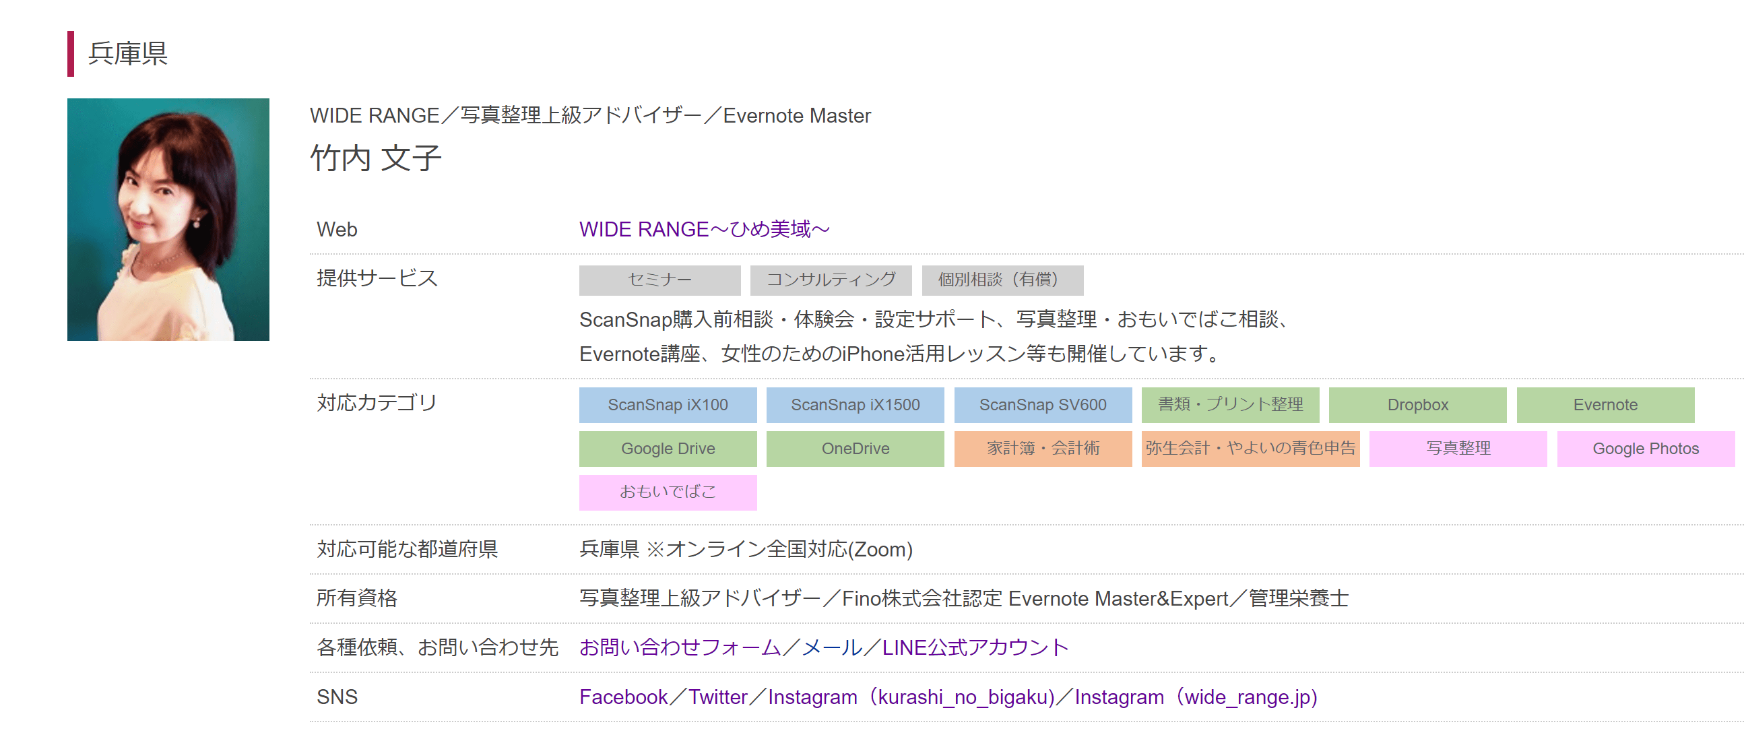1744x737 pixels.
Task: Select the Dropbox category tag
Action: [1418, 405]
